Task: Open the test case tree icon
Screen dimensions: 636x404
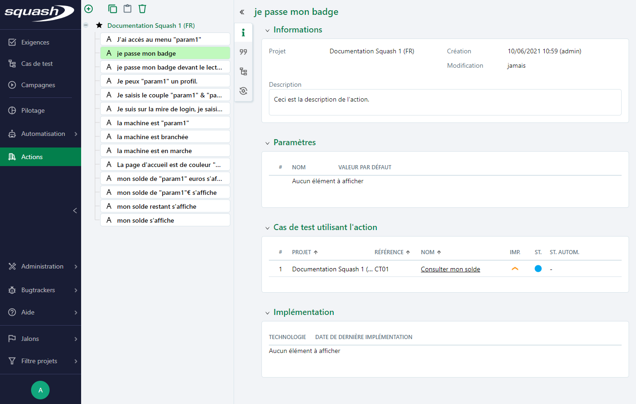Action: tap(243, 71)
